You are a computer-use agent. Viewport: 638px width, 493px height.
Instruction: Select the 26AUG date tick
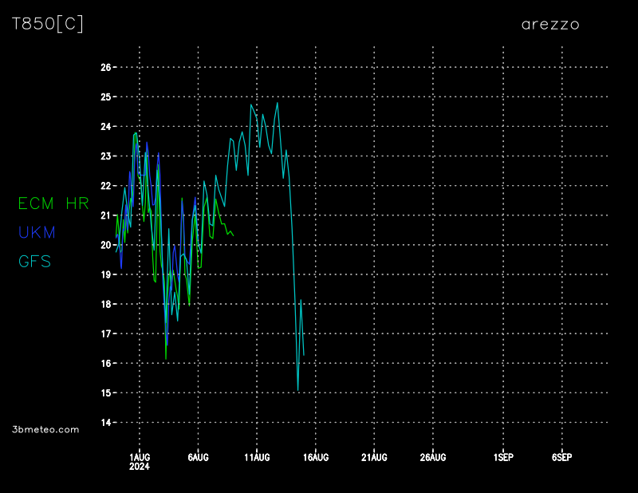[433, 457]
